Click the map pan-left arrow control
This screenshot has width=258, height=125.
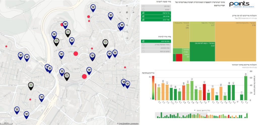(x=120, y=12)
